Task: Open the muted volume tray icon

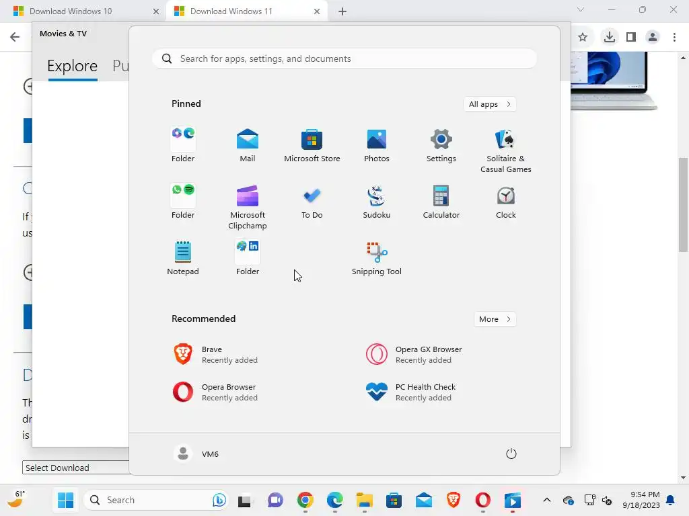Action: tap(607, 500)
